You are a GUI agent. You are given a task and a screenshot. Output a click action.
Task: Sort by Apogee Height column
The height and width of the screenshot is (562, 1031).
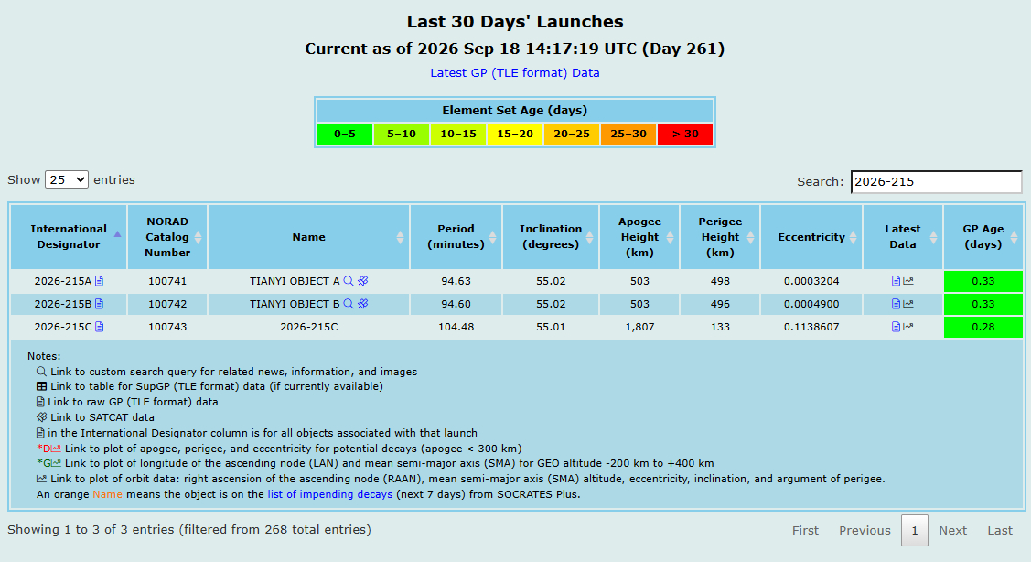639,237
